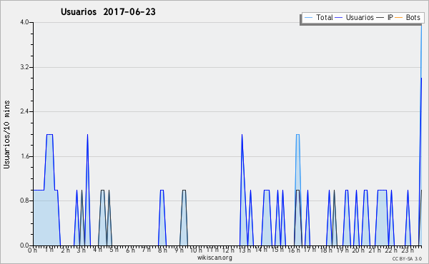Click the '18 h' x-axis label
This screenshot has width=429, height=264.
coord(326,250)
